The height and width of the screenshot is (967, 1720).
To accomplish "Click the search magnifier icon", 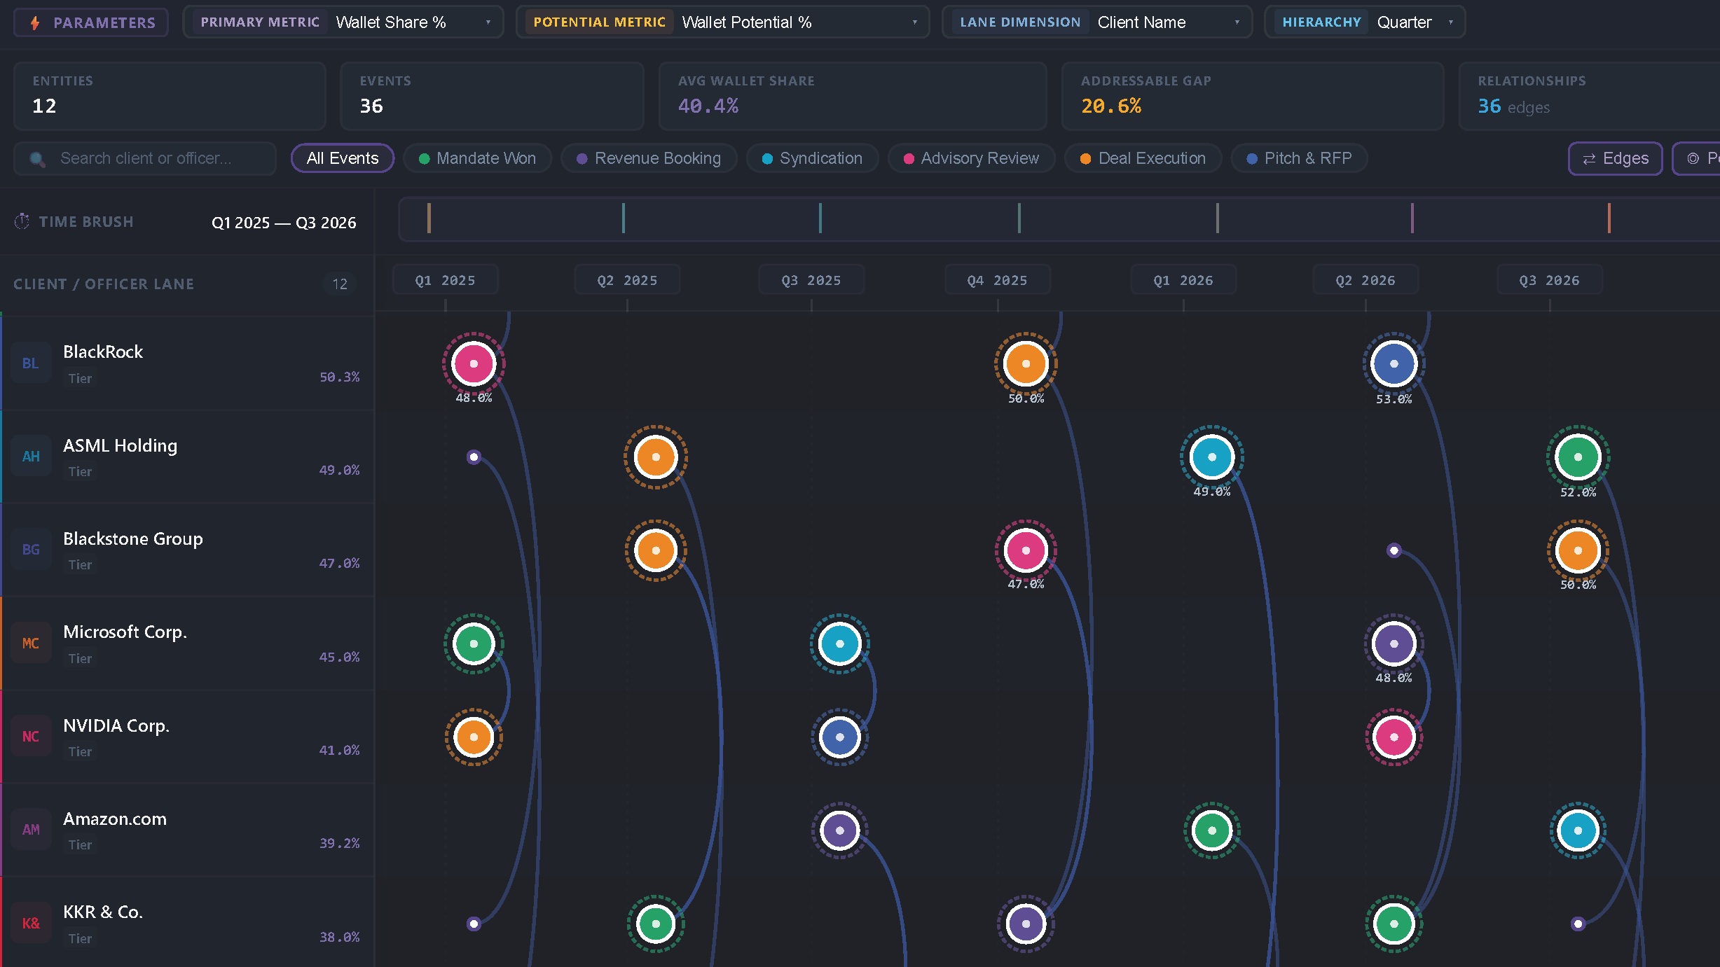I will point(38,160).
